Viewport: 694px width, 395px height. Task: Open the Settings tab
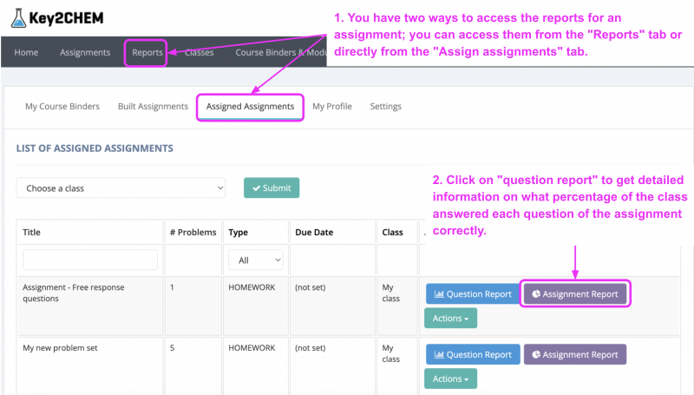pos(385,107)
